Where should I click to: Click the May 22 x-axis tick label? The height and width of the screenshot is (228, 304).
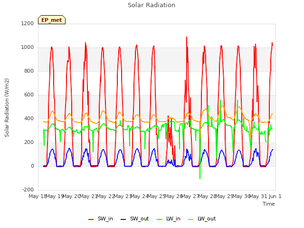pos(105,196)
